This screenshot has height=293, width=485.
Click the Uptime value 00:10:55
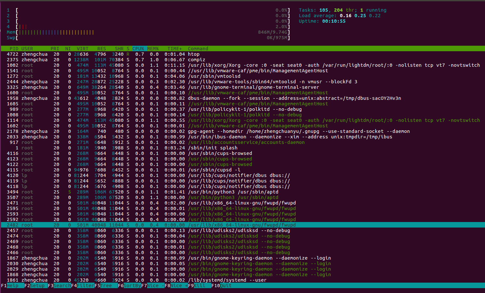[x=334, y=21]
